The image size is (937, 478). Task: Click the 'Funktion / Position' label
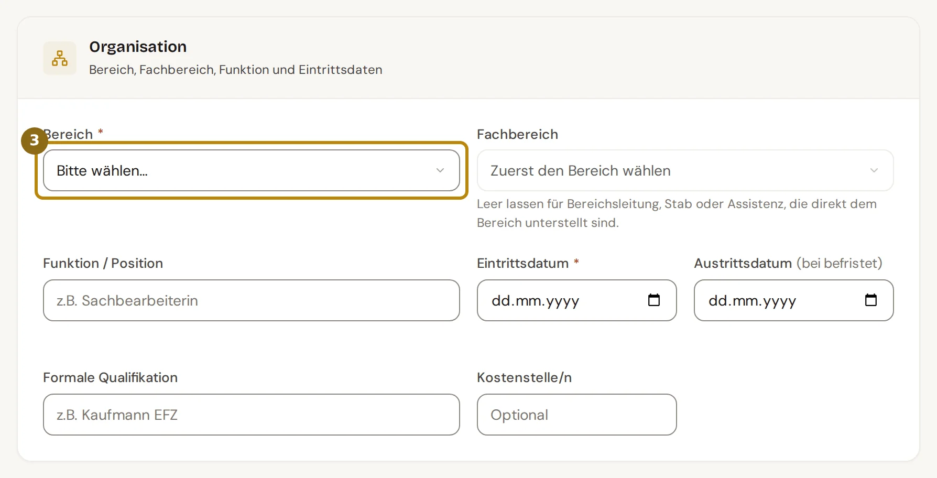[x=103, y=263]
